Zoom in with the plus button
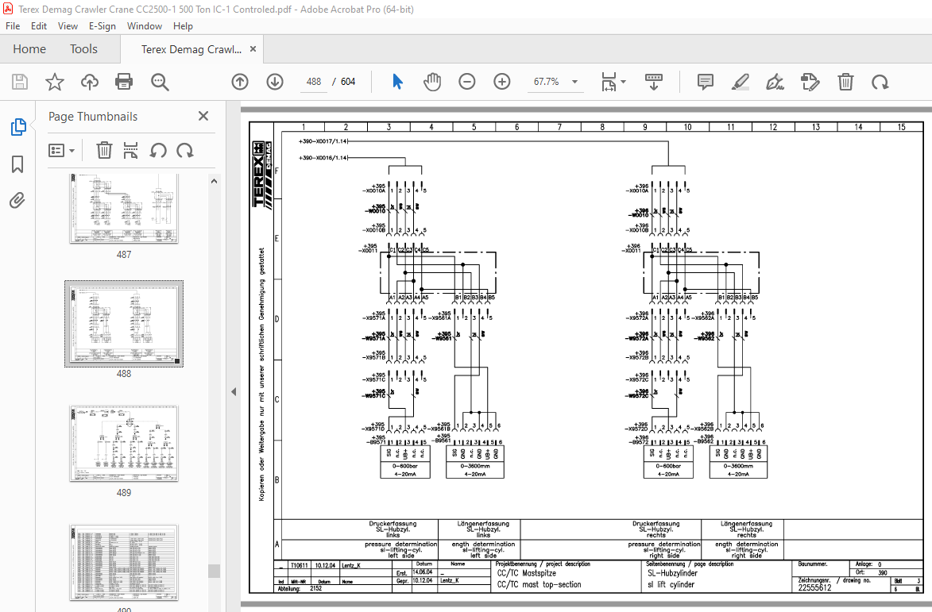This screenshot has height=612, width=932. point(502,81)
